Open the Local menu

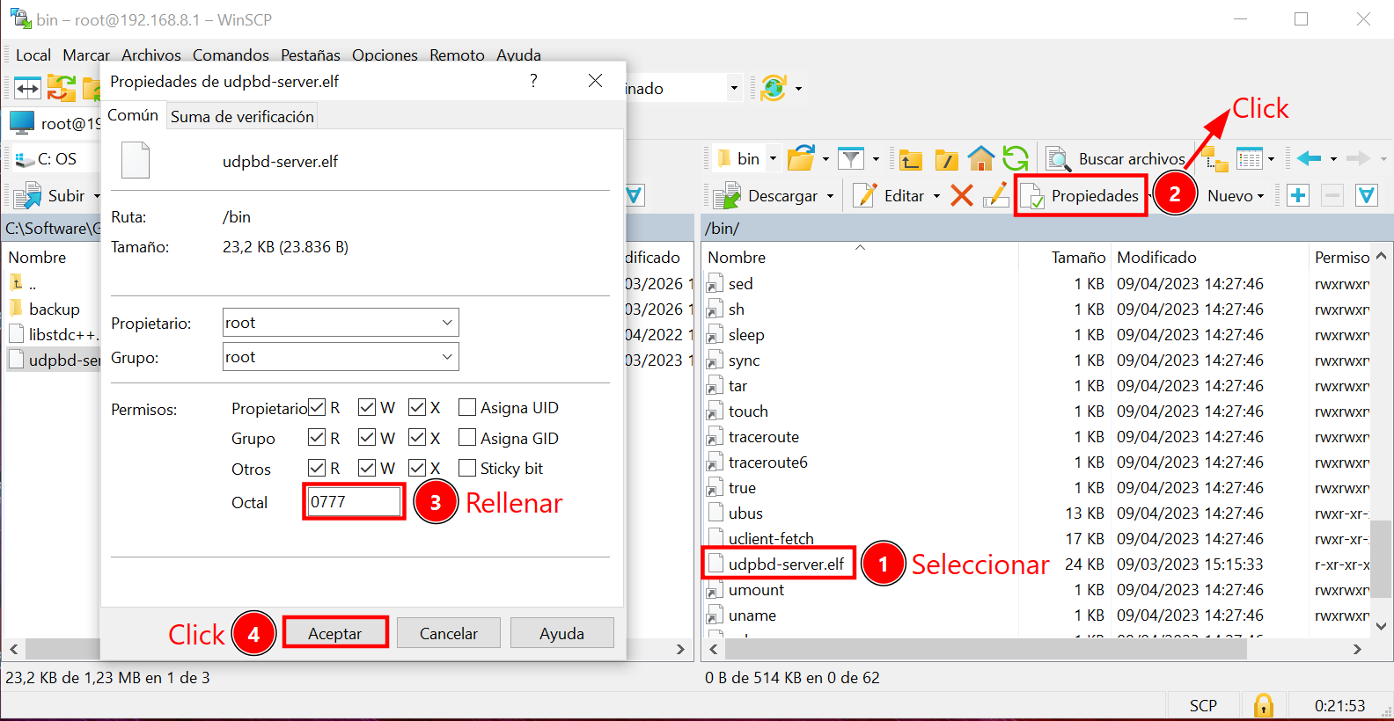33,55
